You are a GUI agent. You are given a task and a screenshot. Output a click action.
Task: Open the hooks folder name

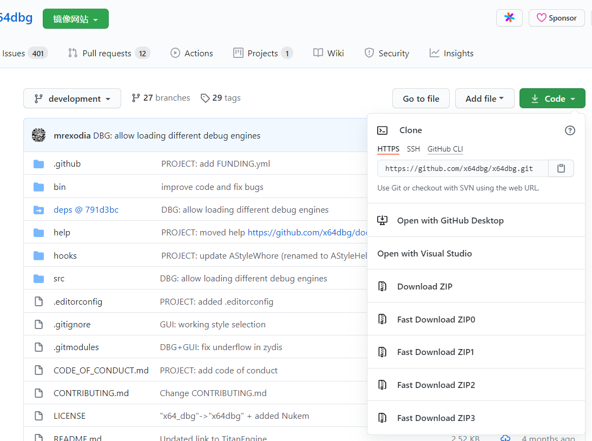pos(65,255)
